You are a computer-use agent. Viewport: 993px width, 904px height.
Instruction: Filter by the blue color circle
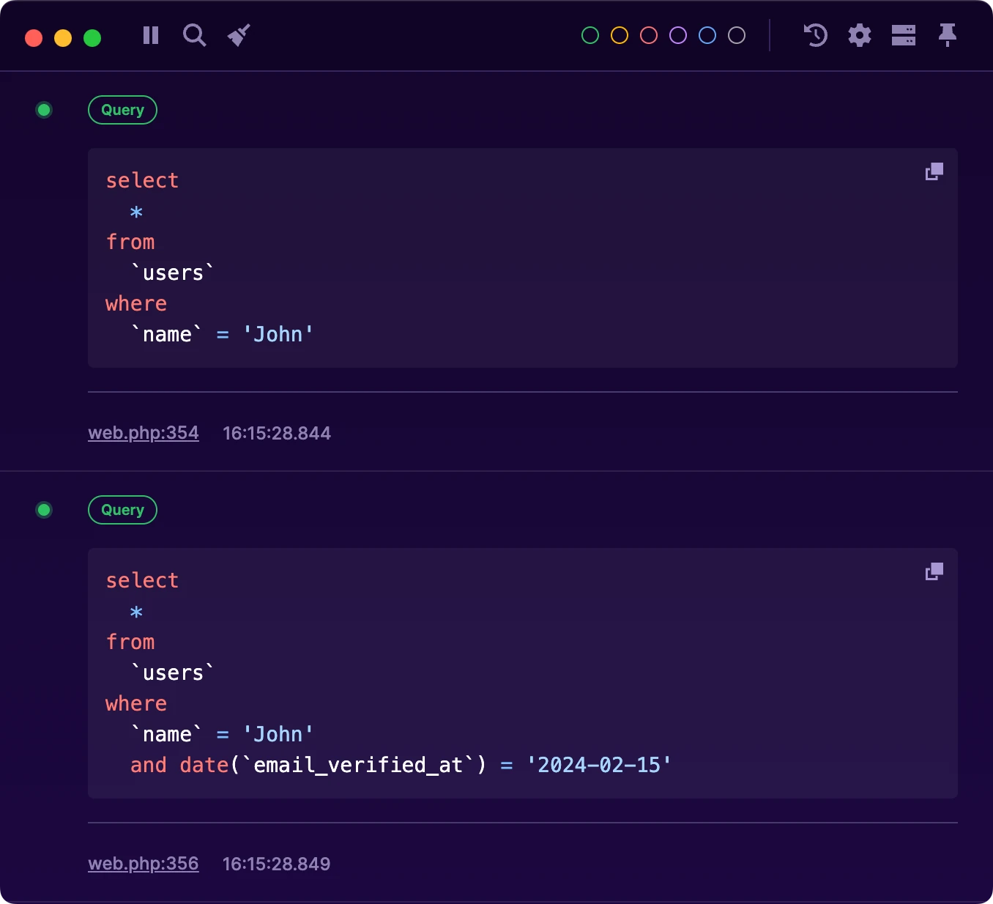click(707, 35)
